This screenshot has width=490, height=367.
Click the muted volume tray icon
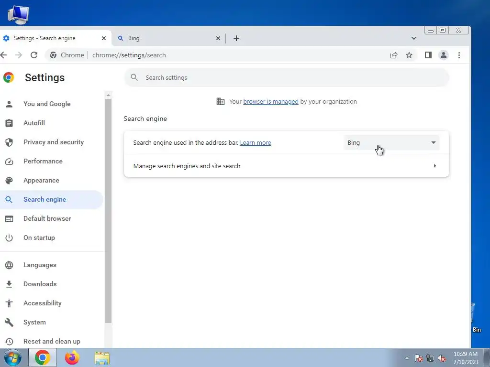click(442, 358)
